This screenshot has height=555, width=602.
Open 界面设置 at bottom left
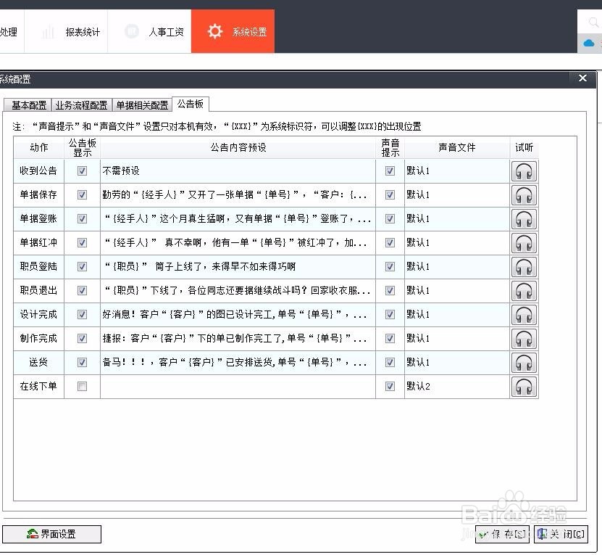pos(51,534)
